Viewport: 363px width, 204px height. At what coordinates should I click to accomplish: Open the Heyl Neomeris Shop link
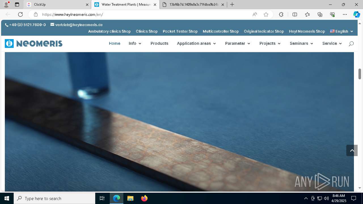point(307,31)
